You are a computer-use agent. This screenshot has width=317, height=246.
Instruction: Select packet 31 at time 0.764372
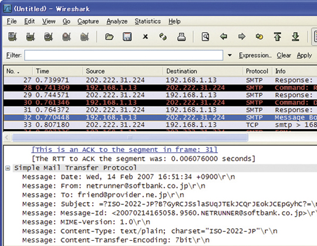[160, 110]
